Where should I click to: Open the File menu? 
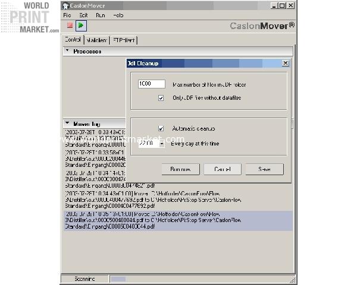67,15
